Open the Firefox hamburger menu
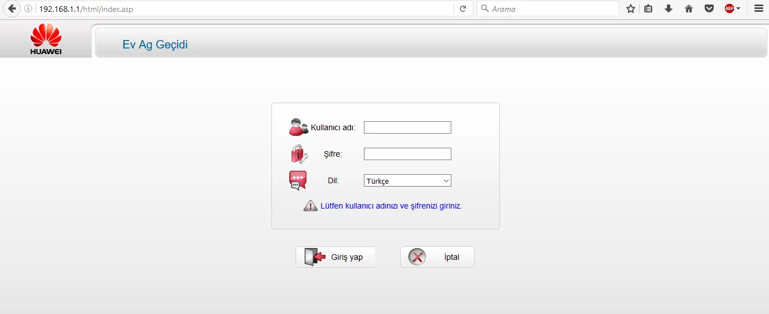769x314 pixels. (758, 9)
